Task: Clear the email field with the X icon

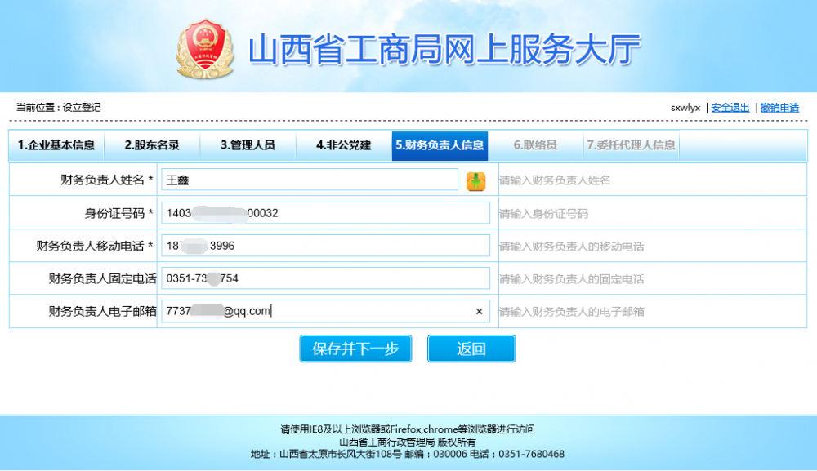Action: (x=479, y=311)
